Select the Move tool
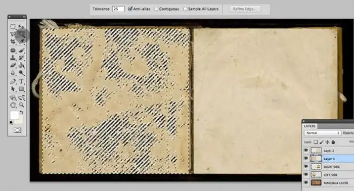 [x=21, y=26]
